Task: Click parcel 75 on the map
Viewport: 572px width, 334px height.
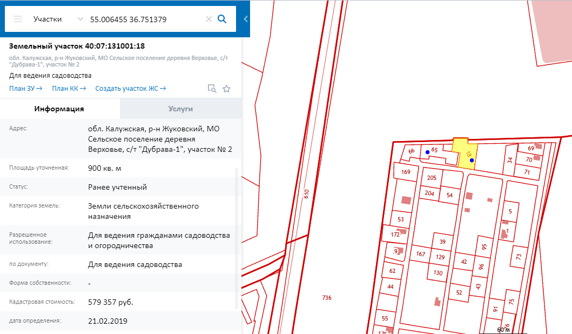Action: click(x=512, y=302)
